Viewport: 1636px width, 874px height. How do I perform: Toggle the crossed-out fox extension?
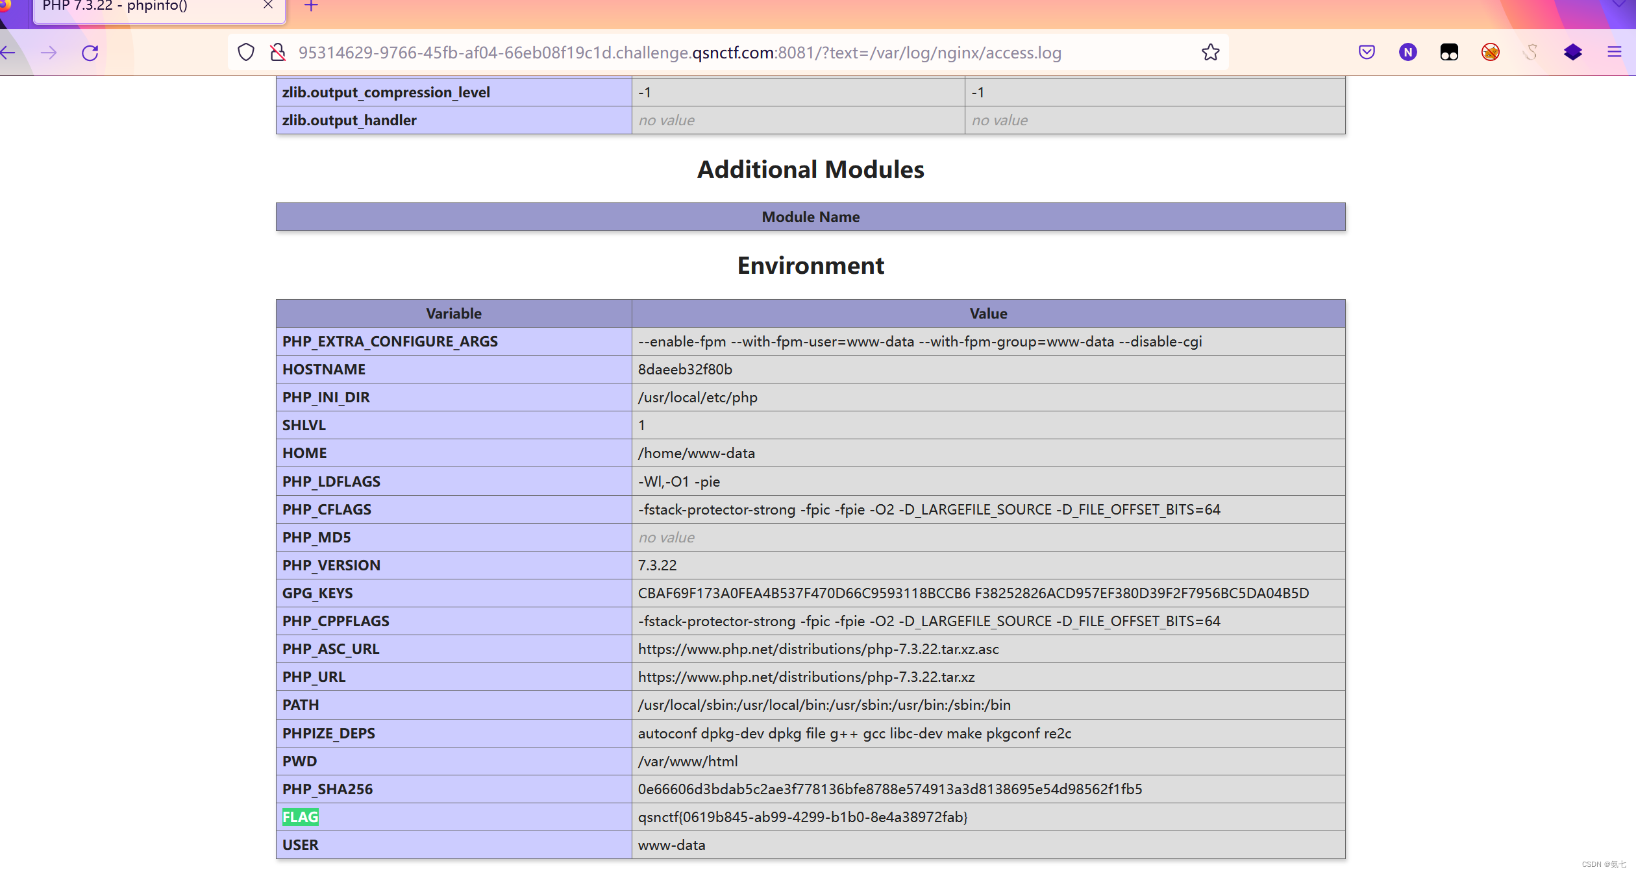pyautogui.click(x=1491, y=52)
